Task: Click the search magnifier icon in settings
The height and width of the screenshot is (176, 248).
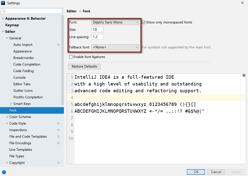Action: (4, 11)
